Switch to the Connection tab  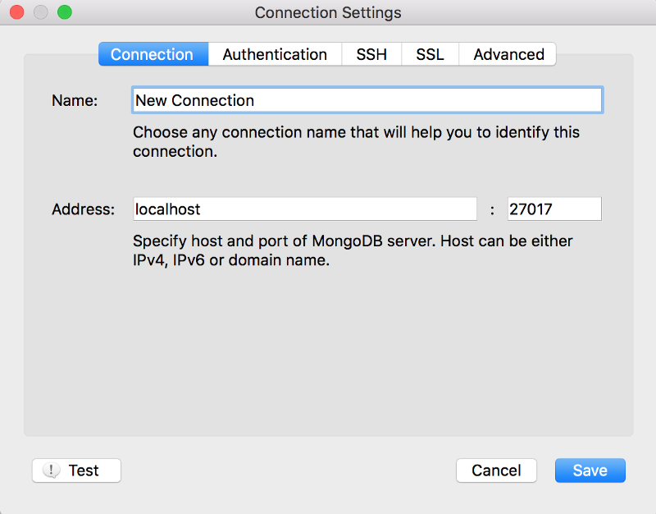[152, 54]
